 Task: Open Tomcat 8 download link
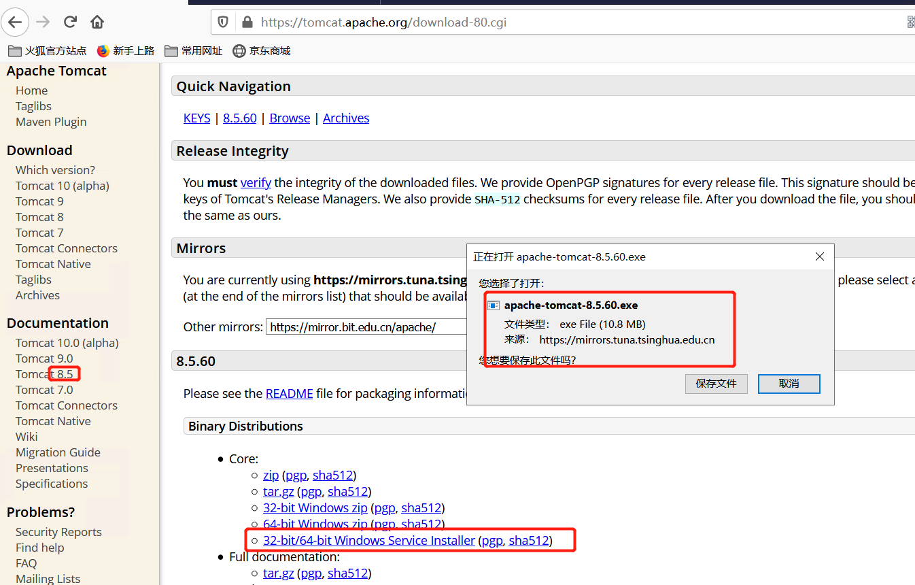[39, 217]
